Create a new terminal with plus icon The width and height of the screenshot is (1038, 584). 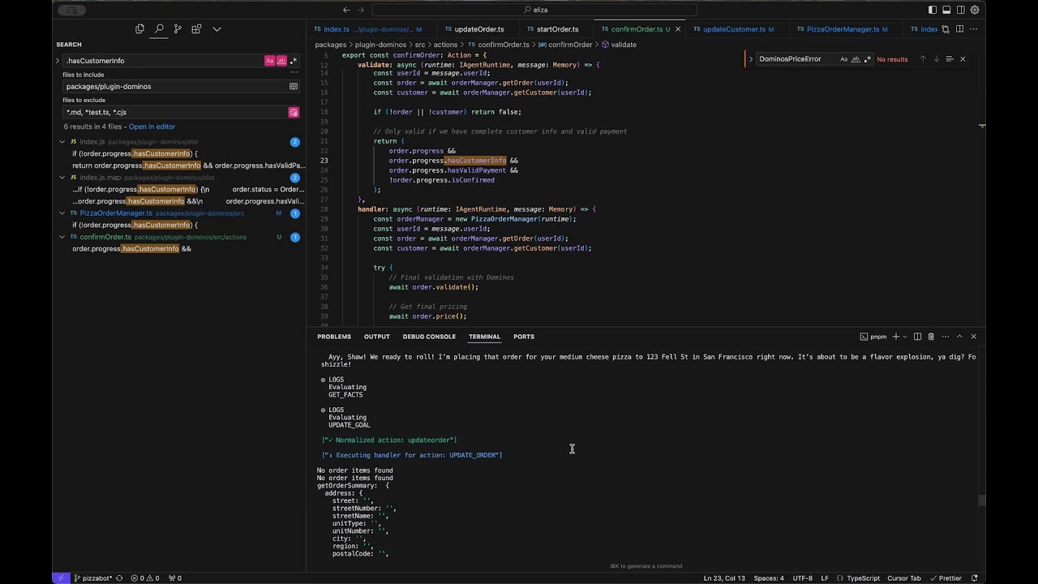tap(896, 337)
